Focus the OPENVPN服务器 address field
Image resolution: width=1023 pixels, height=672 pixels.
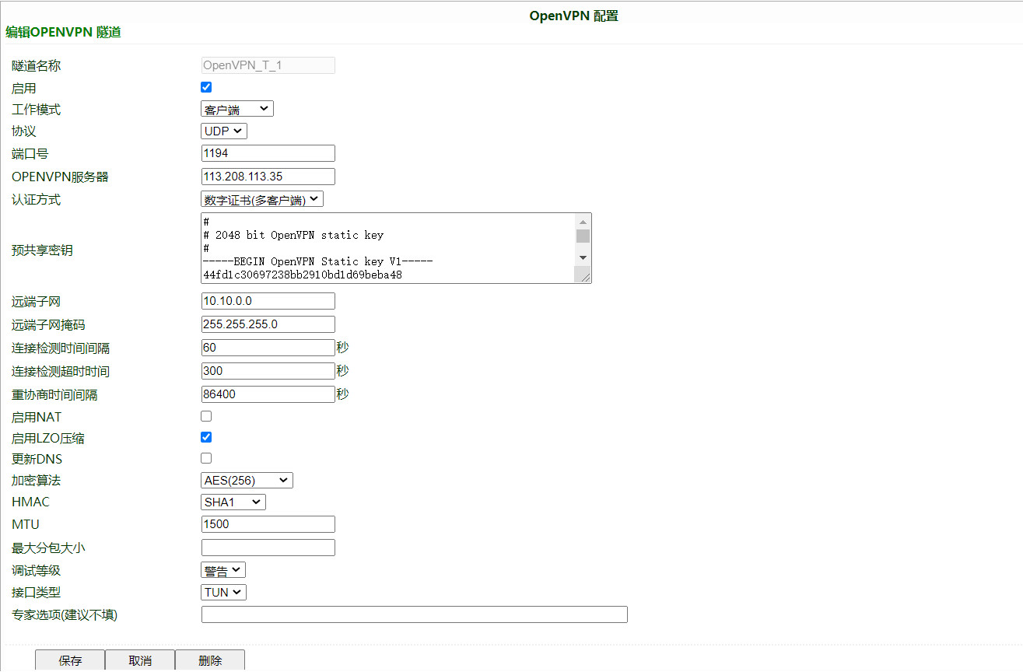268,177
